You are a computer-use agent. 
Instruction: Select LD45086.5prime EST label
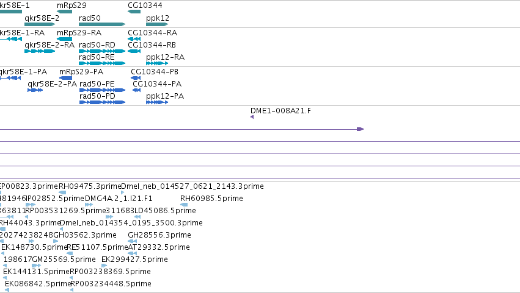coord(165,211)
